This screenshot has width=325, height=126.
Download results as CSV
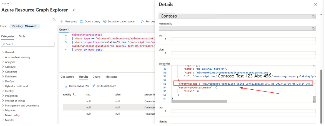click(x=77, y=86)
